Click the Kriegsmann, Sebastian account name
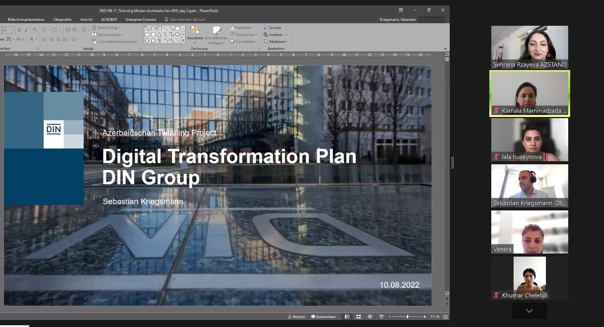The image size is (604, 327). tap(397, 20)
